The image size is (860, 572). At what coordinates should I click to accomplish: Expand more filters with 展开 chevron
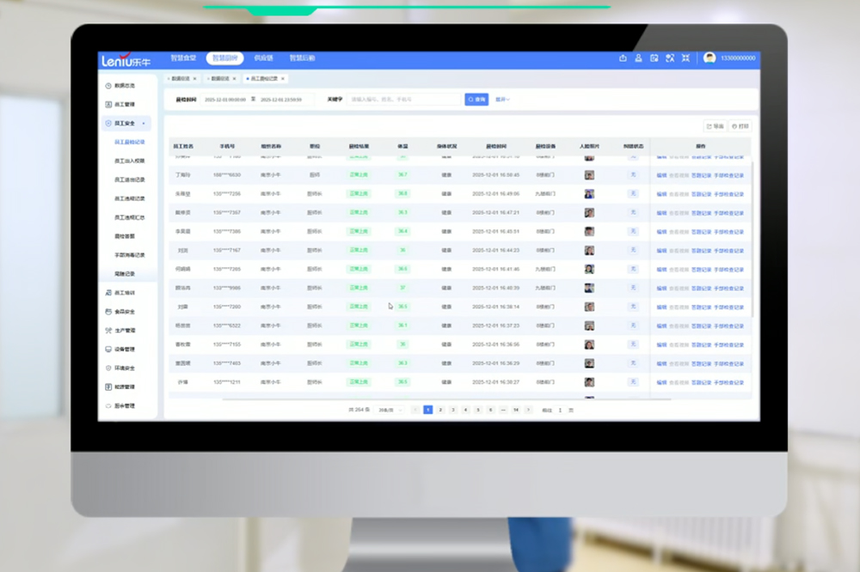click(503, 100)
